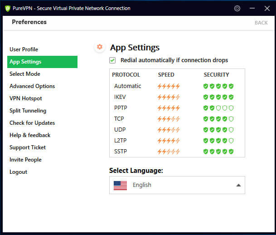Click the orange App Settings gear icon
The image size is (276, 235).
coord(100,47)
